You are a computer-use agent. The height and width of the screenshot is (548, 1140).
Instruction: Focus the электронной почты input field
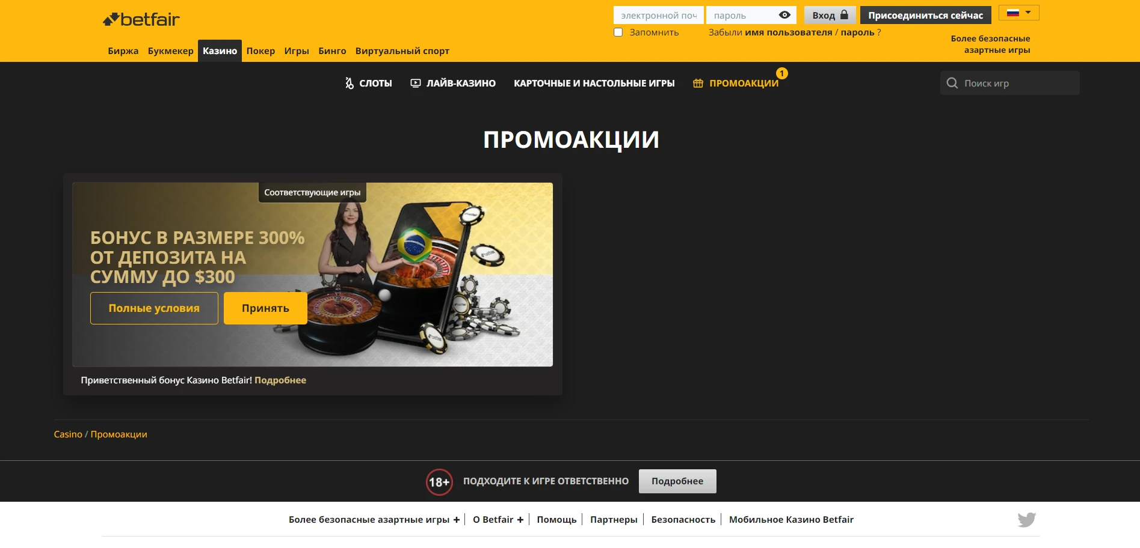659,15
